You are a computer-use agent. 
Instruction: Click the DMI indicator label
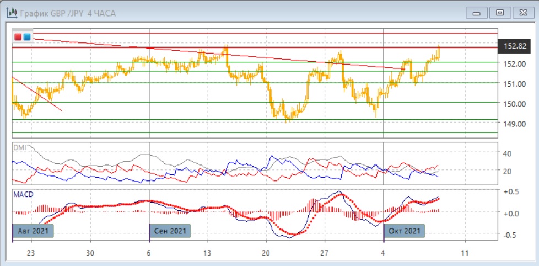[20, 147]
